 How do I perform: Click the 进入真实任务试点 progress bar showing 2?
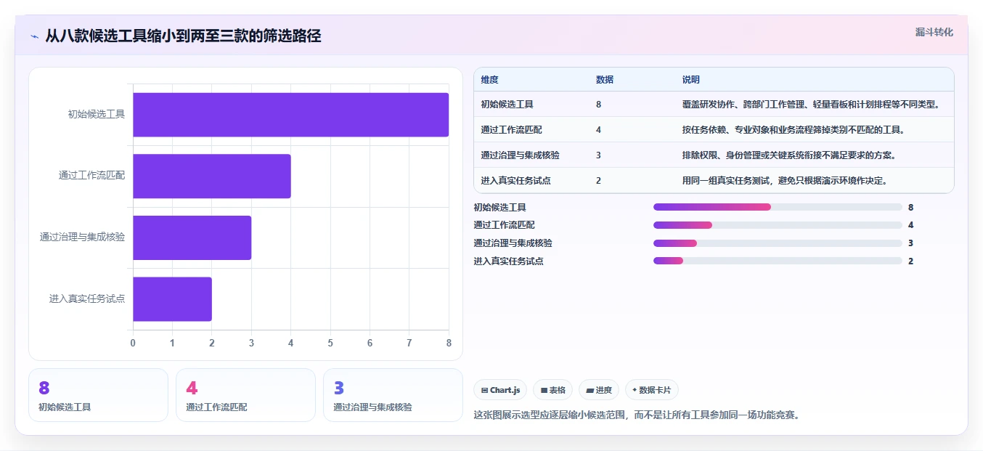[778, 261]
